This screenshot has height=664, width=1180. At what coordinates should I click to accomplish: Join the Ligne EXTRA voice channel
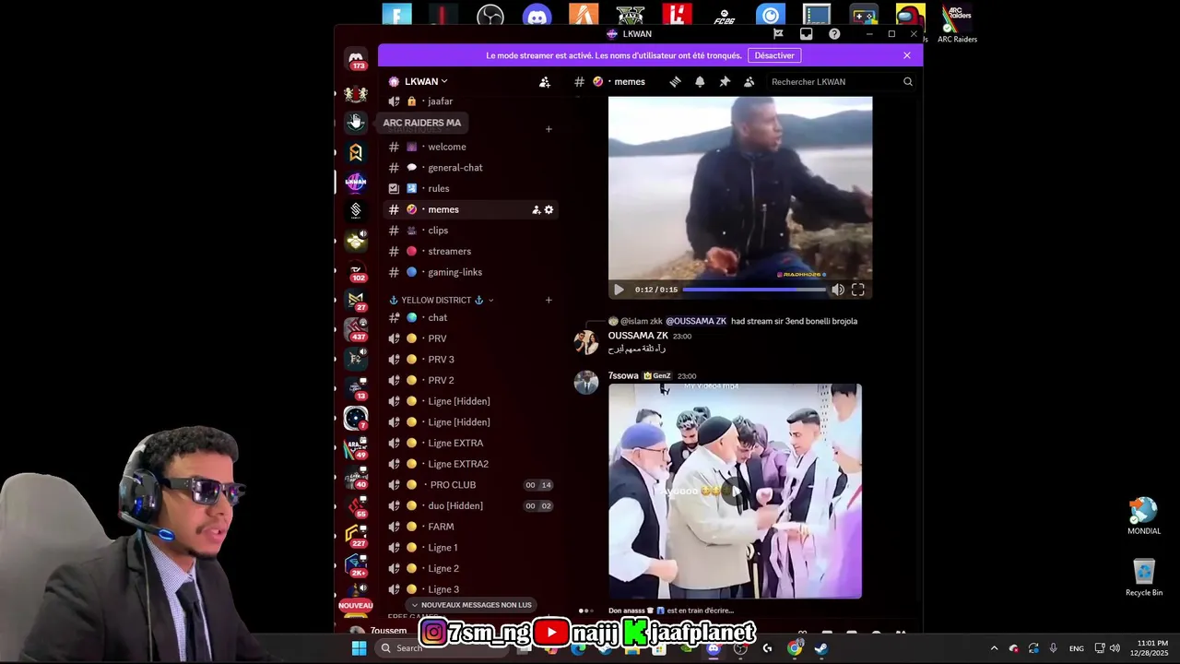468,444
